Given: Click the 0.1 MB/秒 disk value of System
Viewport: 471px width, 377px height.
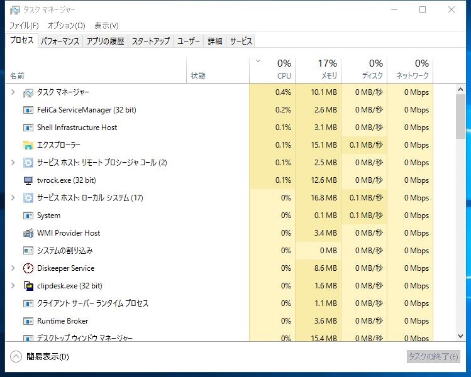Looking at the screenshot, I should click(366, 216).
